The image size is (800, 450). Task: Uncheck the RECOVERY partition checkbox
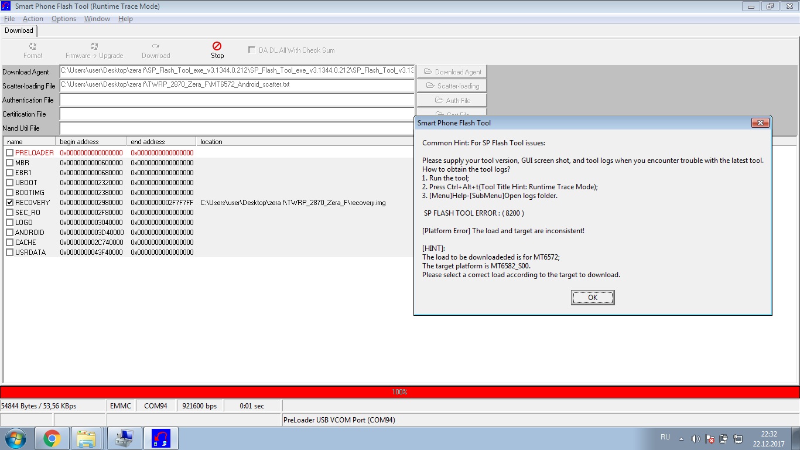(x=9, y=203)
